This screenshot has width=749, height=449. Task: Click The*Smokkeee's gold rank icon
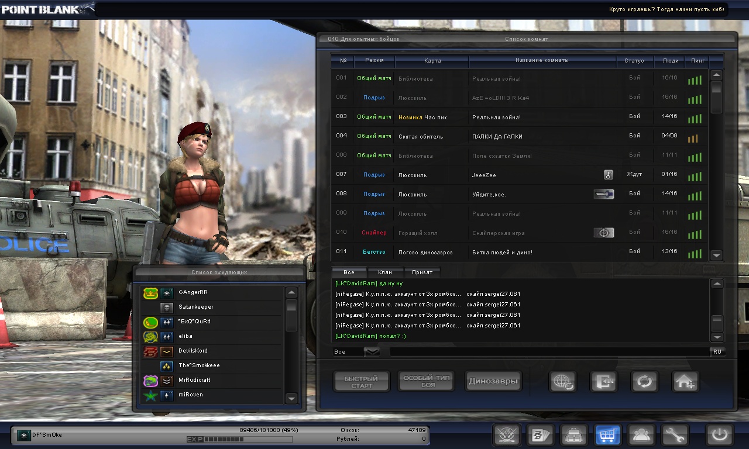(167, 365)
